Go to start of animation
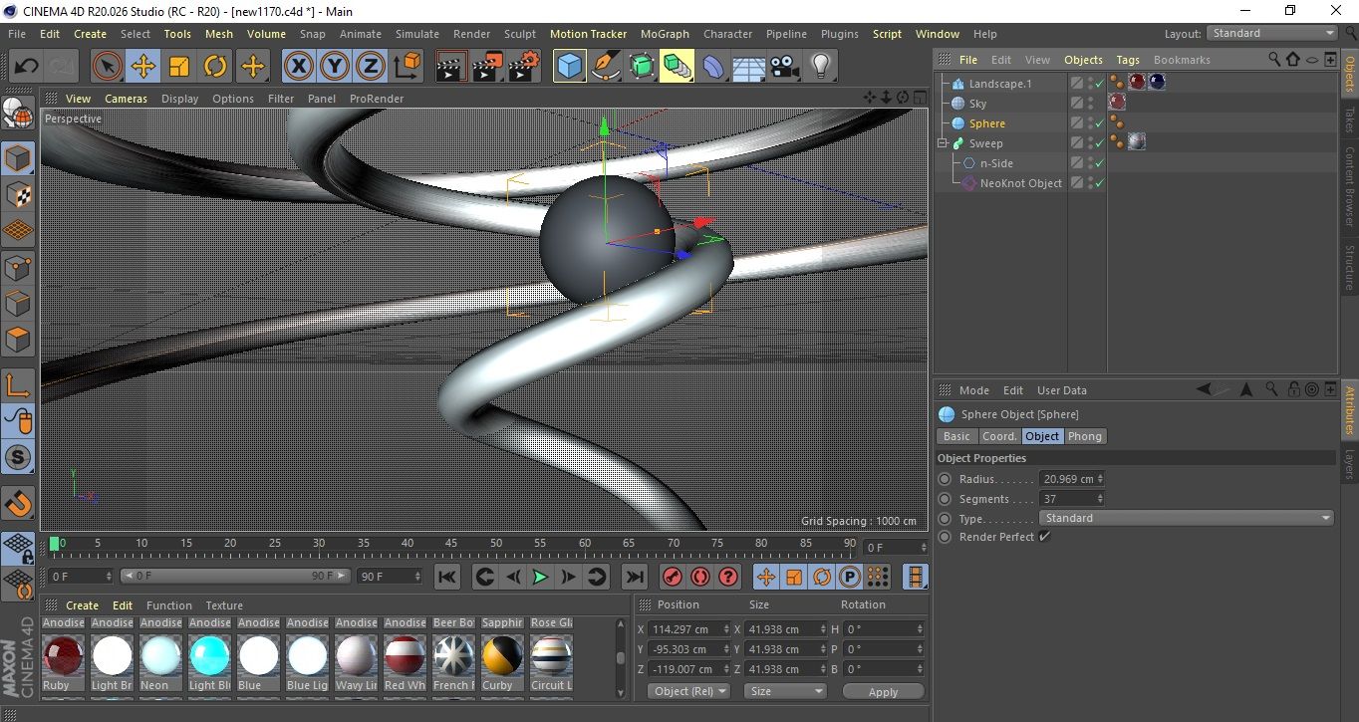The width and height of the screenshot is (1359, 722). [447, 577]
